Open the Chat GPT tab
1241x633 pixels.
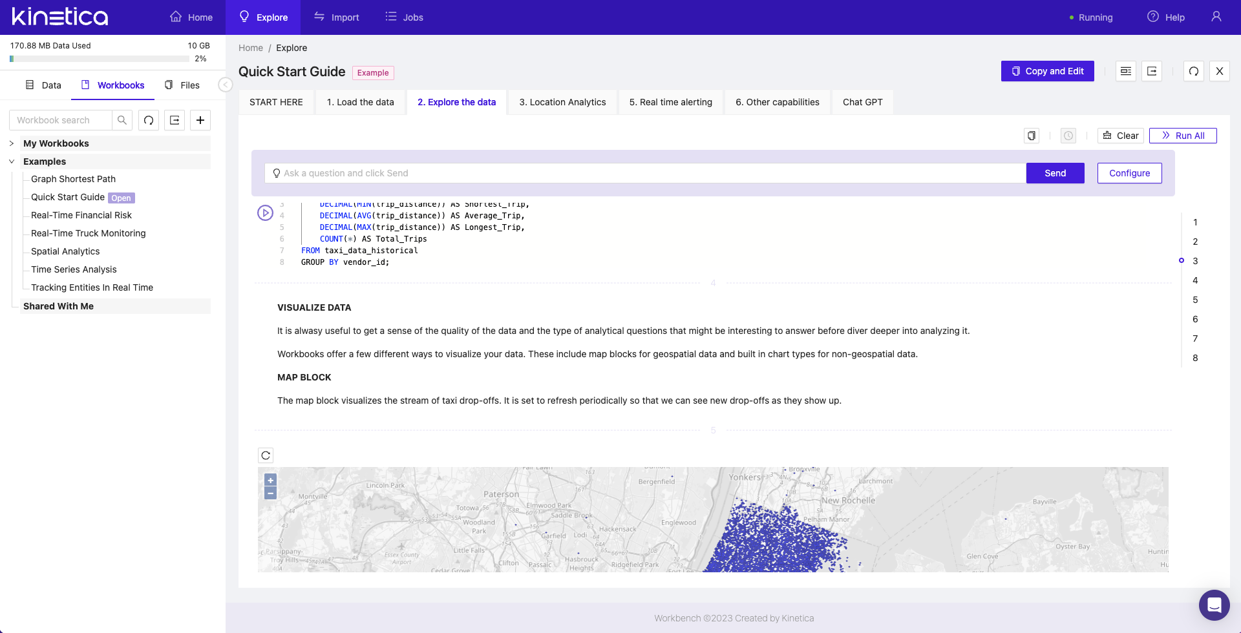tap(862, 102)
